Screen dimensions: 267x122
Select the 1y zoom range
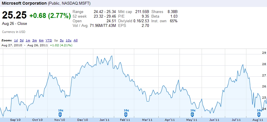click(x=56, y=40)
